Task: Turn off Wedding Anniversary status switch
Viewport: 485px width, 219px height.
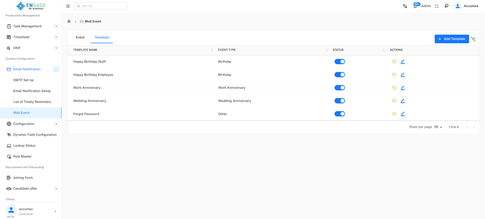Action: pyautogui.click(x=340, y=101)
